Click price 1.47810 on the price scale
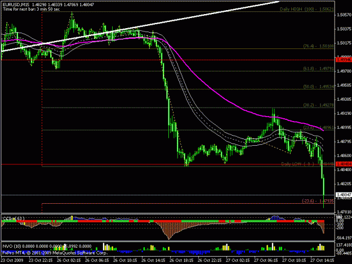 click(x=344, y=212)
